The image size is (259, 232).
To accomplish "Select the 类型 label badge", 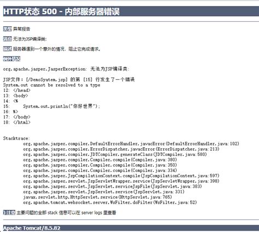I will pos(8,29).
